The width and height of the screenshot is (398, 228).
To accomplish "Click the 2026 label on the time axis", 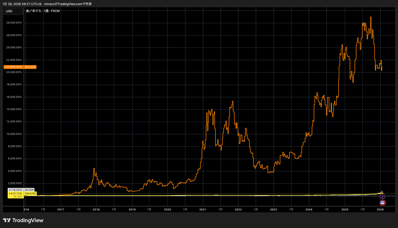I will pyautogui.click(x=380, y=209).
